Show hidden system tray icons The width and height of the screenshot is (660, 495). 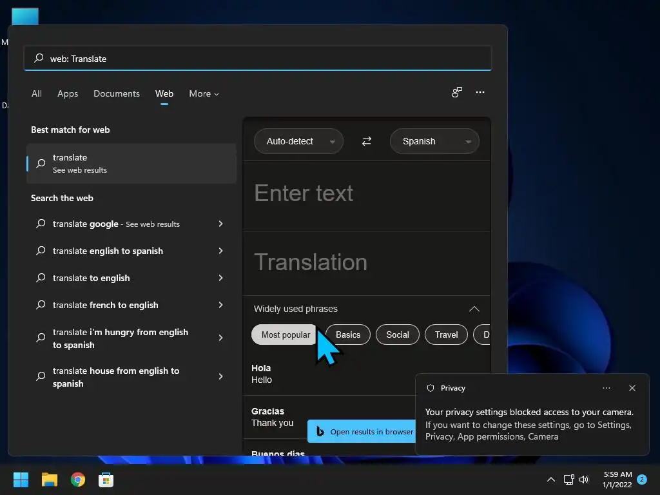550,480
